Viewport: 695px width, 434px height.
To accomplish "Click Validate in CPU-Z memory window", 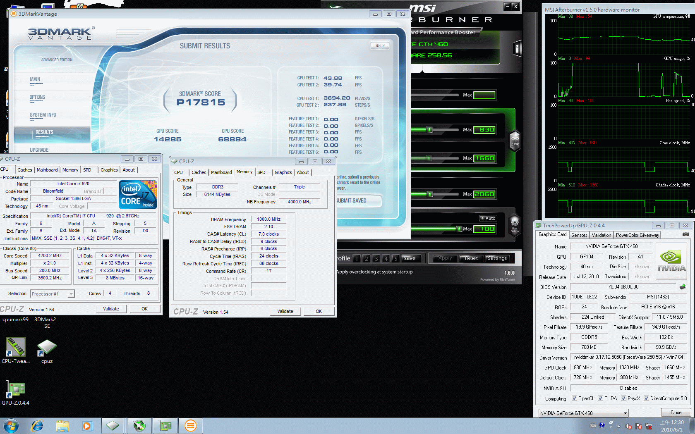I will tap(285, 311).
